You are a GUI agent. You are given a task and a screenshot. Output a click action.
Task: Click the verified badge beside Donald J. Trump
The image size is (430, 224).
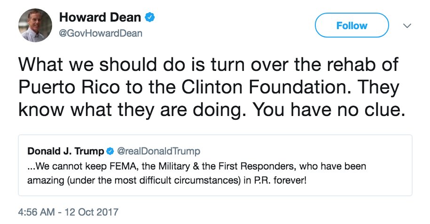pyautogui.click(x=109, y=151)
